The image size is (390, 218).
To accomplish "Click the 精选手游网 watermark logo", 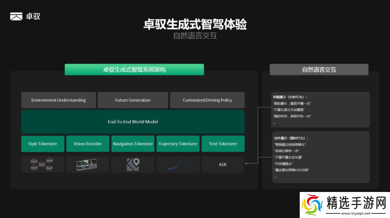I will point(344,205).
